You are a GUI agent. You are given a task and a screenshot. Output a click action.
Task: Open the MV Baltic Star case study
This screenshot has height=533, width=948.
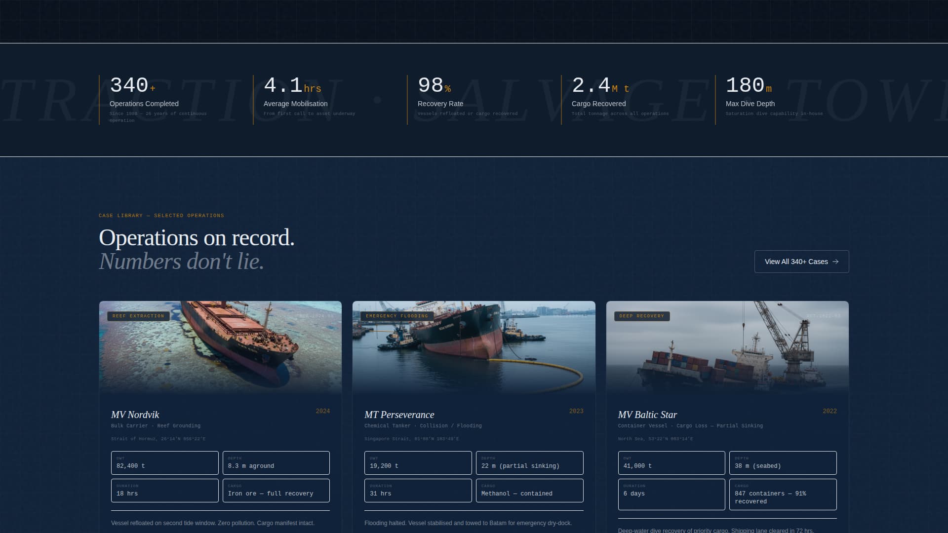click(x=647, y=415)
